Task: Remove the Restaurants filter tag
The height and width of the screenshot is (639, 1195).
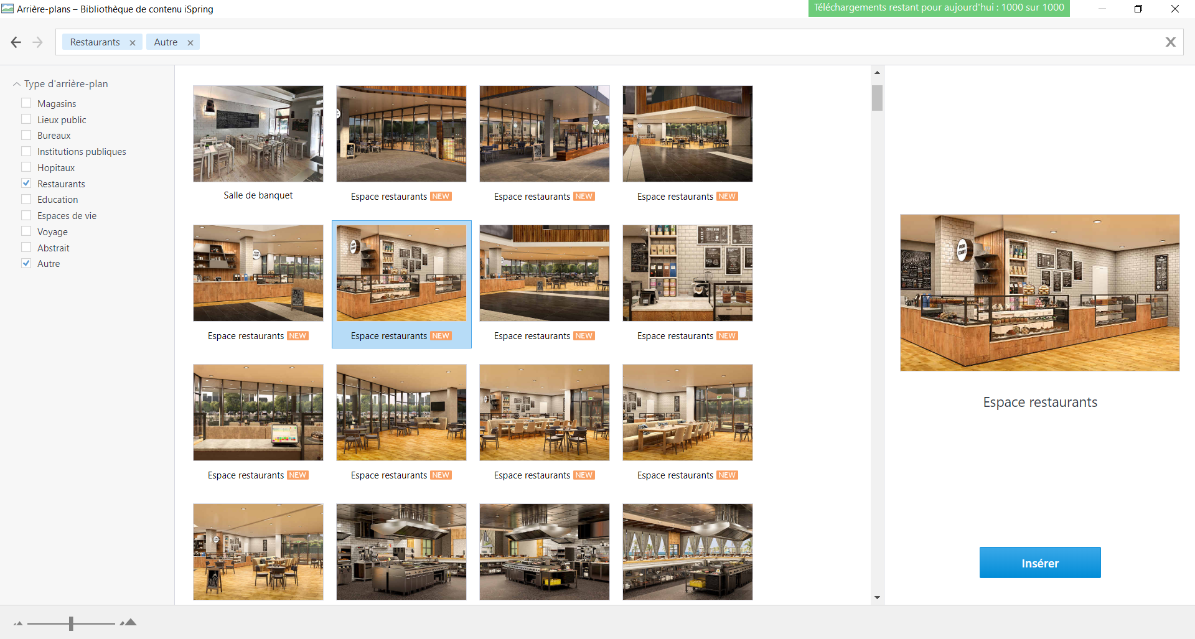Action: click(133, 43)
